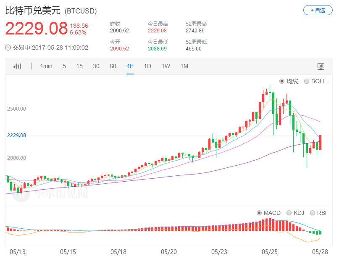Open the 1M monthly timeframe tab
The image size is (339, 262).
(x=184, y=66)
